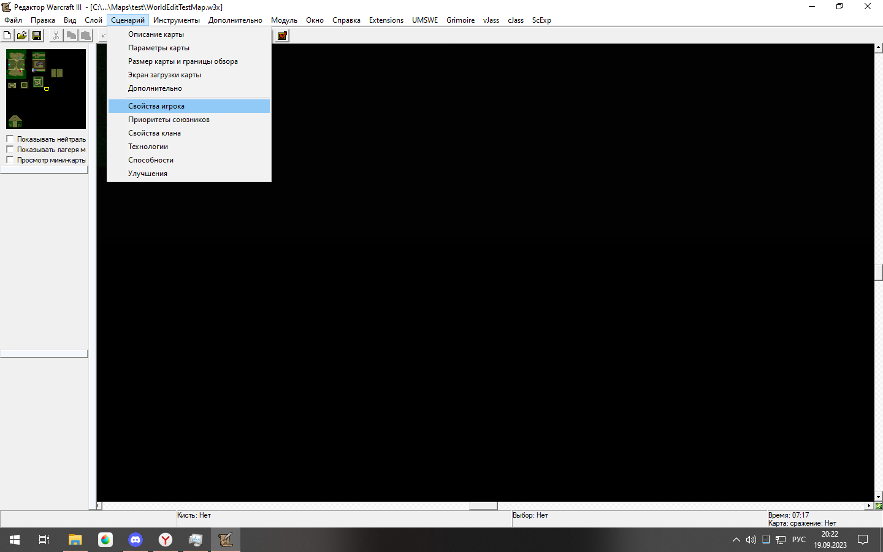
Task: Open the colorful ball app on taskbar
Action: coord(105,540)
